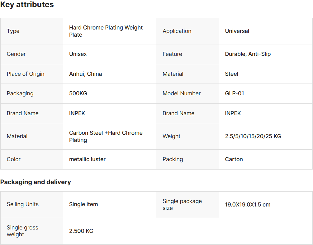Click the Durable, Anti-Slip feature text

(248, 54)
